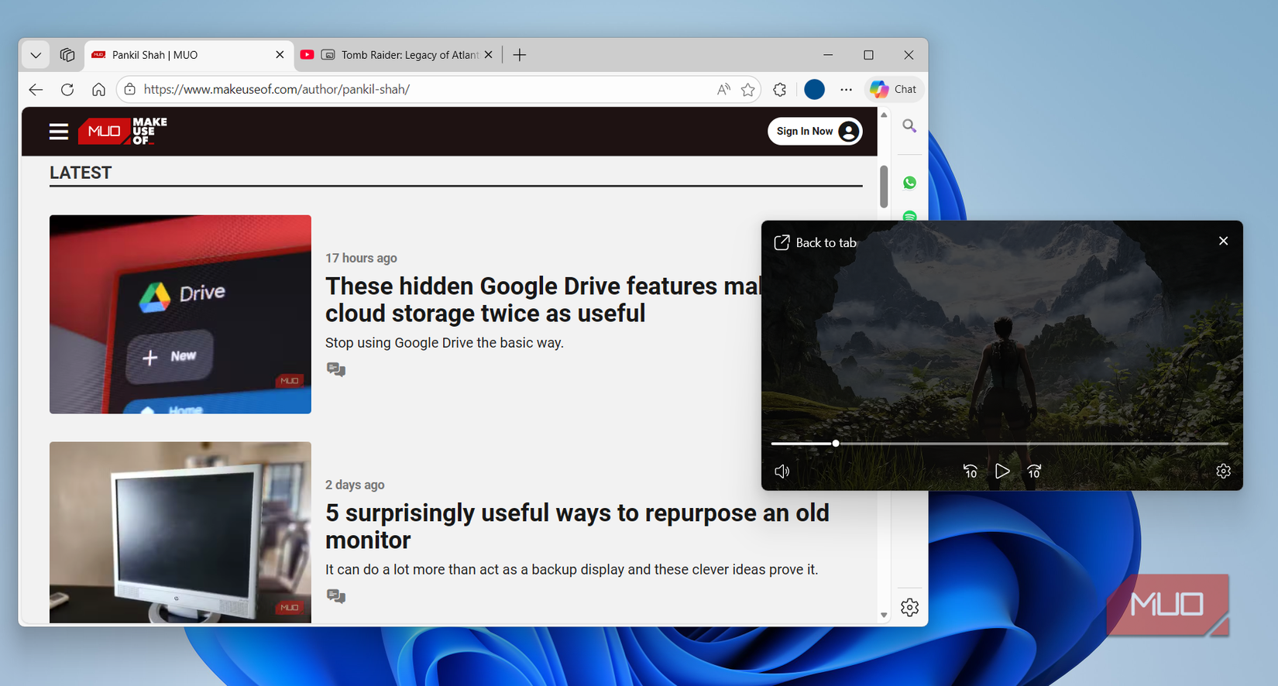The width and height of the screenshot is (1278, 686).
Task: Click the 'backup display' article description
Action: (x=572, y=570)
